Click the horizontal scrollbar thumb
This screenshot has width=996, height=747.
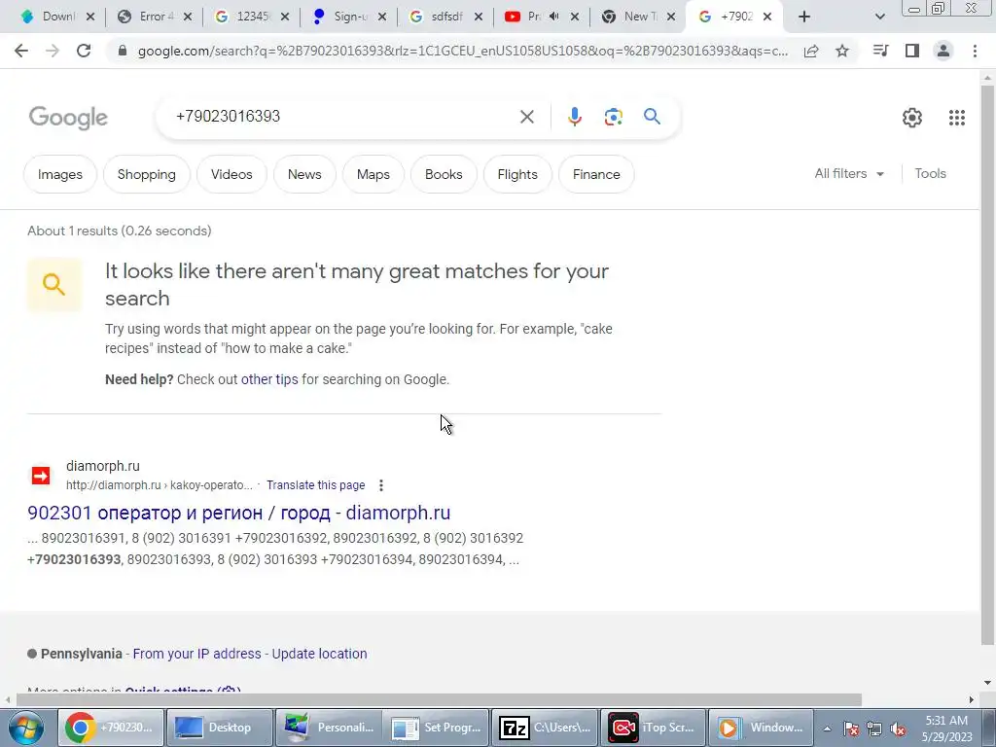tap(439, 699)
